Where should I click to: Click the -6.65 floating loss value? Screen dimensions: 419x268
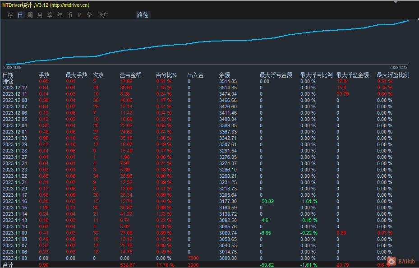(265, 233)
